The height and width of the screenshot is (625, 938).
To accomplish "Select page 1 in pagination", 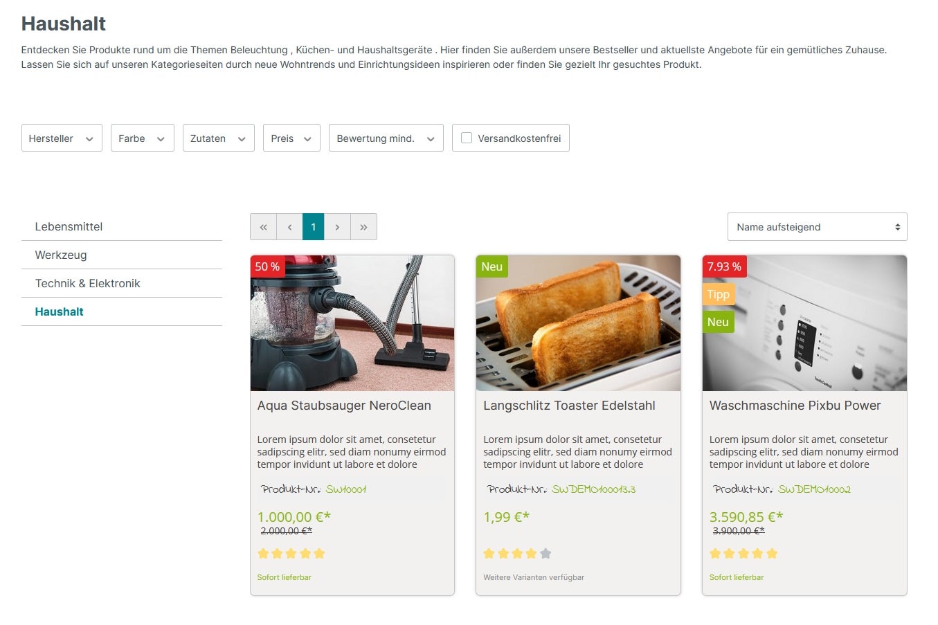I will pos(314,227).
